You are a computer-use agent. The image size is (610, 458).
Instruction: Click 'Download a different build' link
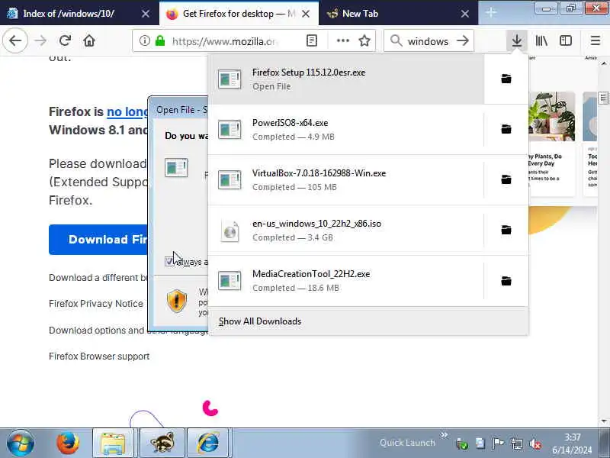click(98, 277)
